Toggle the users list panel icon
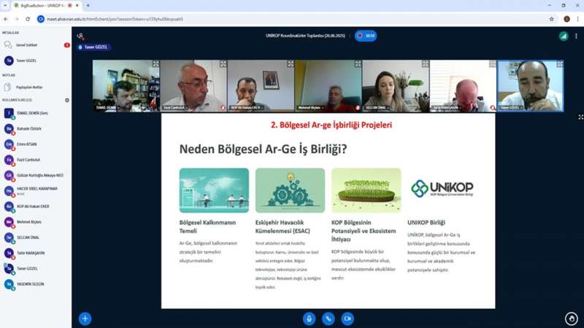This screenshot has height=328, width=584. 80,35
